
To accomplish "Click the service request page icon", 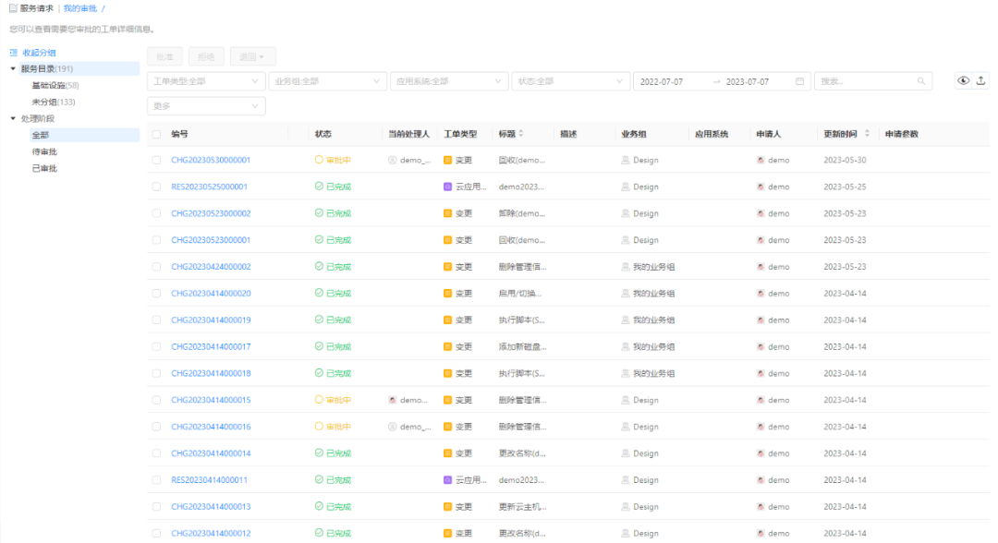I will (x=13, y=8).
